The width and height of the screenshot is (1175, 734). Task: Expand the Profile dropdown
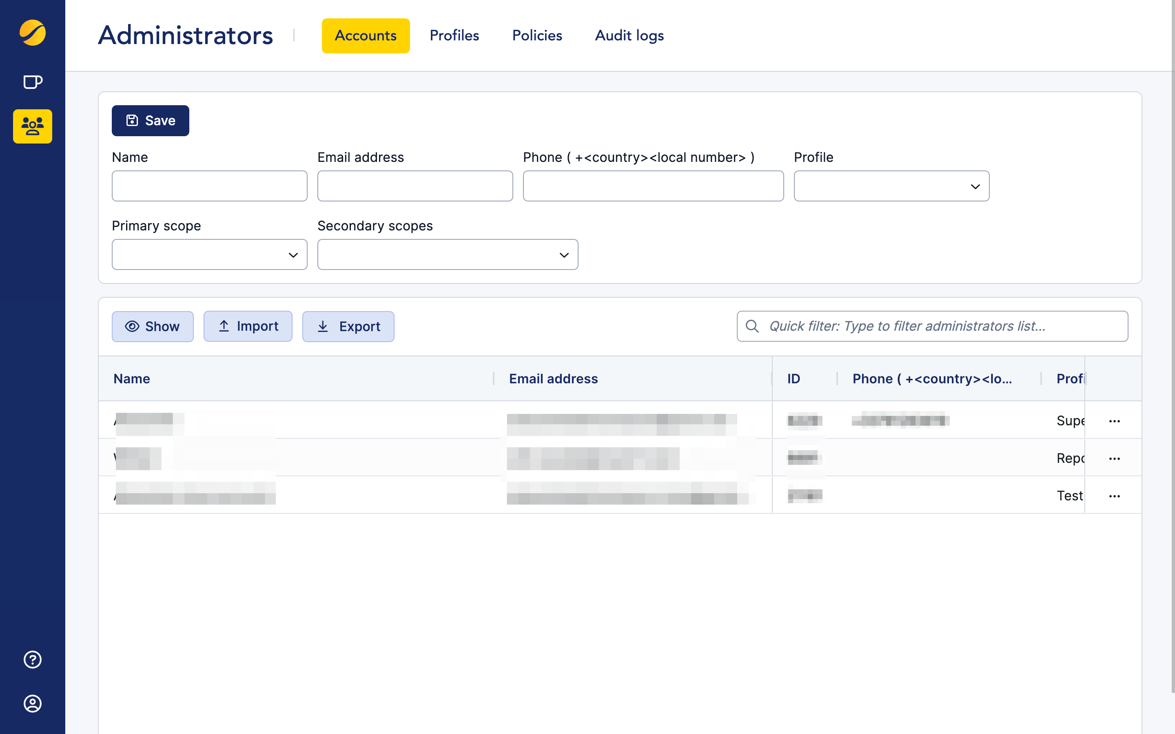tap(891, 186)
